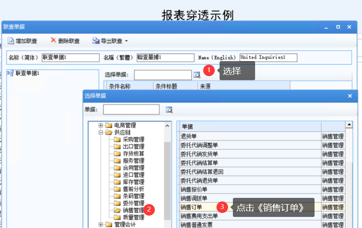
Task: Click the scroll-up arrow of the 单据 list
Action: click(349, 125)
